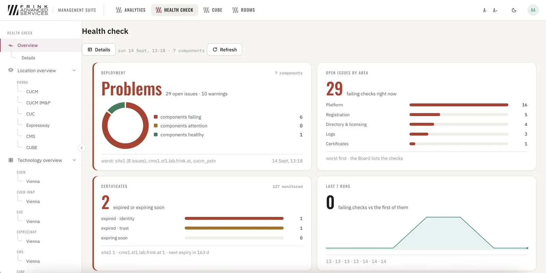Image resolution: width=546 pixels, height=273 pixels.
Task: Select the Health Check tab
Action: (x=174, y=10)
